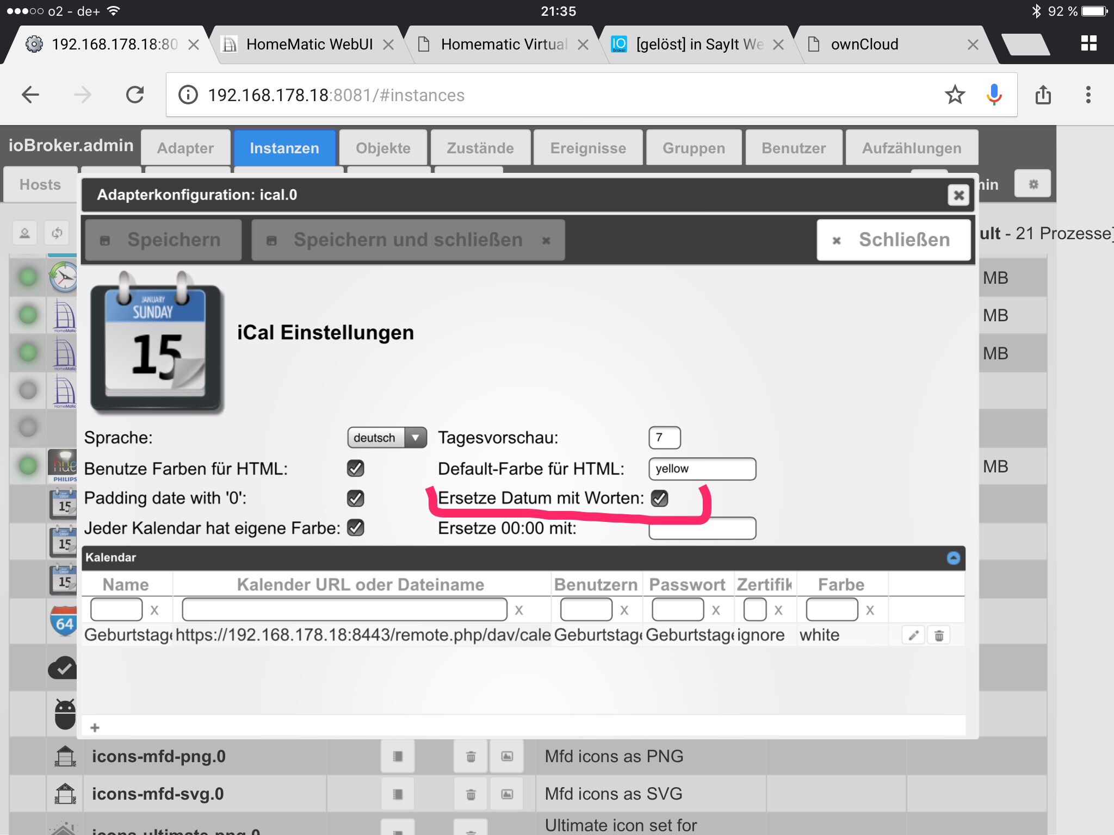
Task: Sort by the Farbe column header
Action: (841, 584)
